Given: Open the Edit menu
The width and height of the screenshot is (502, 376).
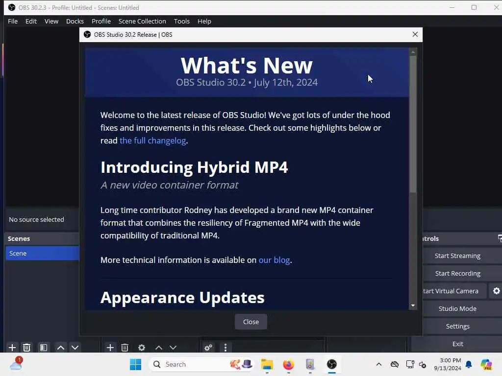Looking at the screenshot, I should [x=31, y=21].
